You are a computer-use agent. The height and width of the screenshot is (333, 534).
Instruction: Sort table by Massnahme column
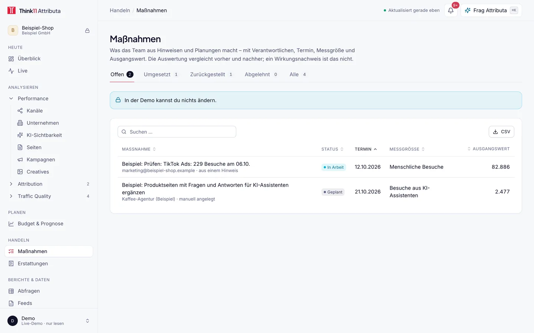[139, 149]
